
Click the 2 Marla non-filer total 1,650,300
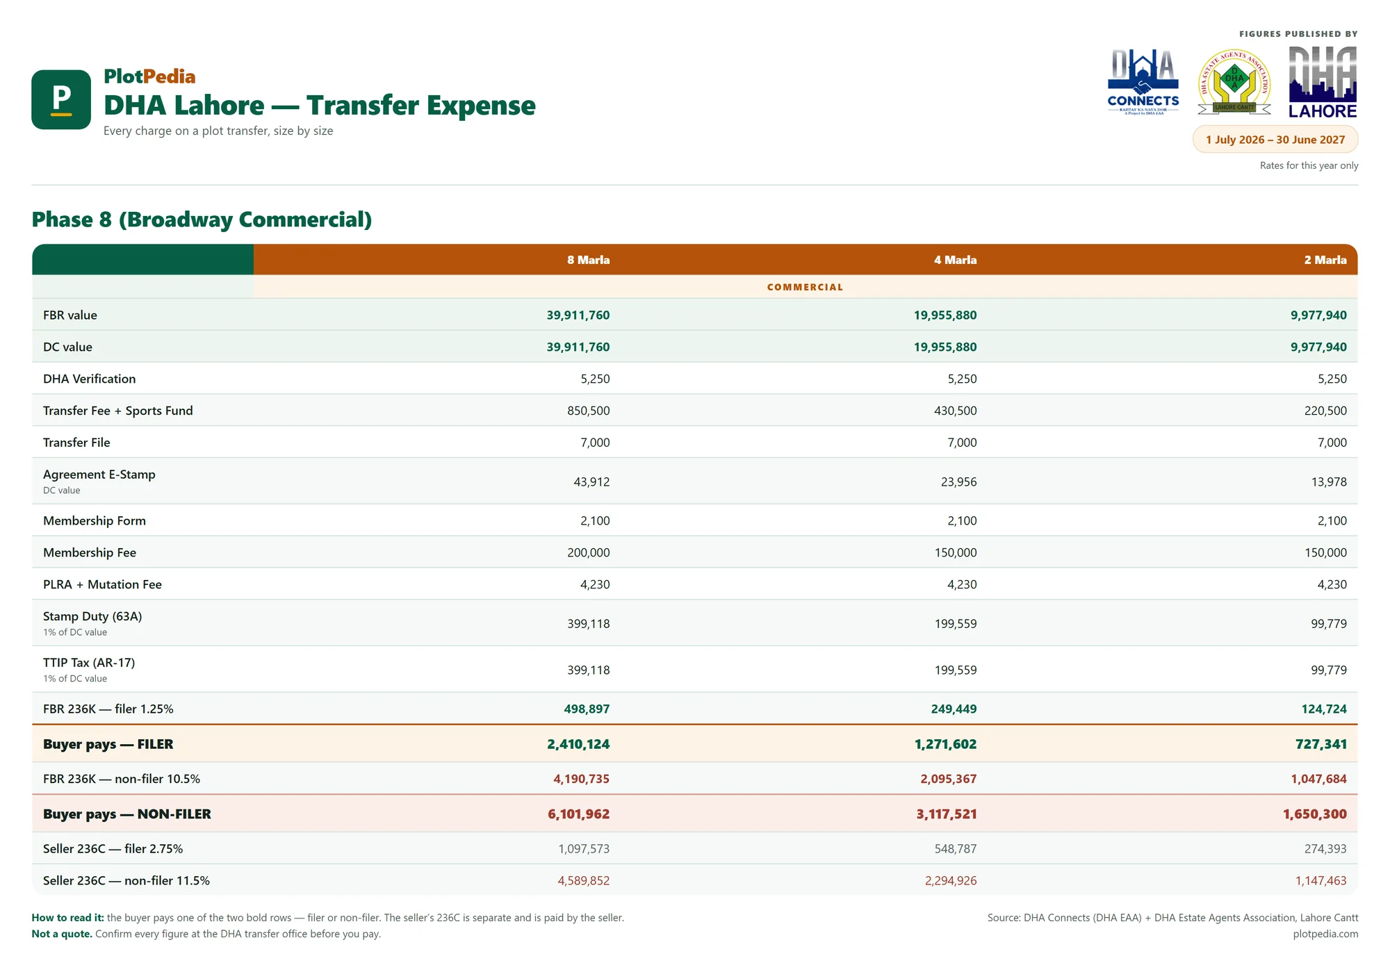click(x=1315, y=814)
